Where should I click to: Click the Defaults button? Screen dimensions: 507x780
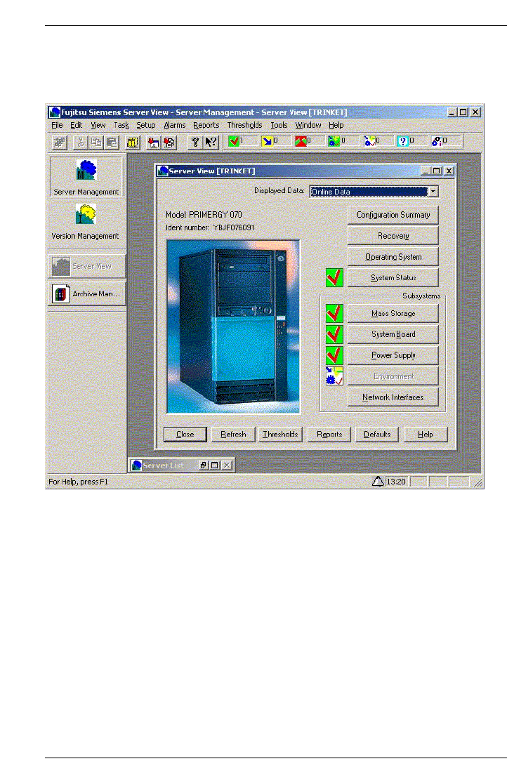[x=377, y=435]
